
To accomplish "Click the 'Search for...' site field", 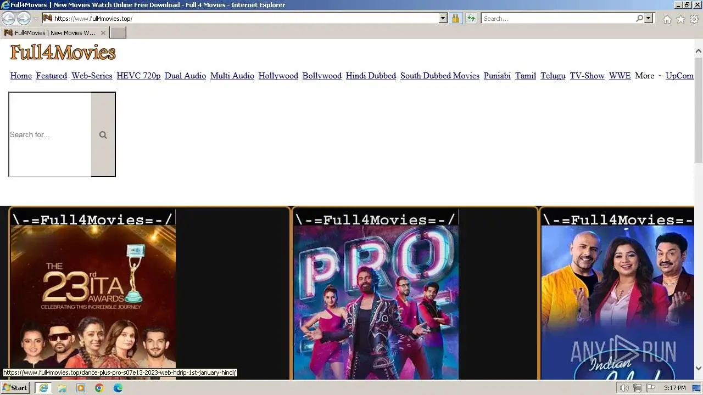I will click(x=50, y=134).
